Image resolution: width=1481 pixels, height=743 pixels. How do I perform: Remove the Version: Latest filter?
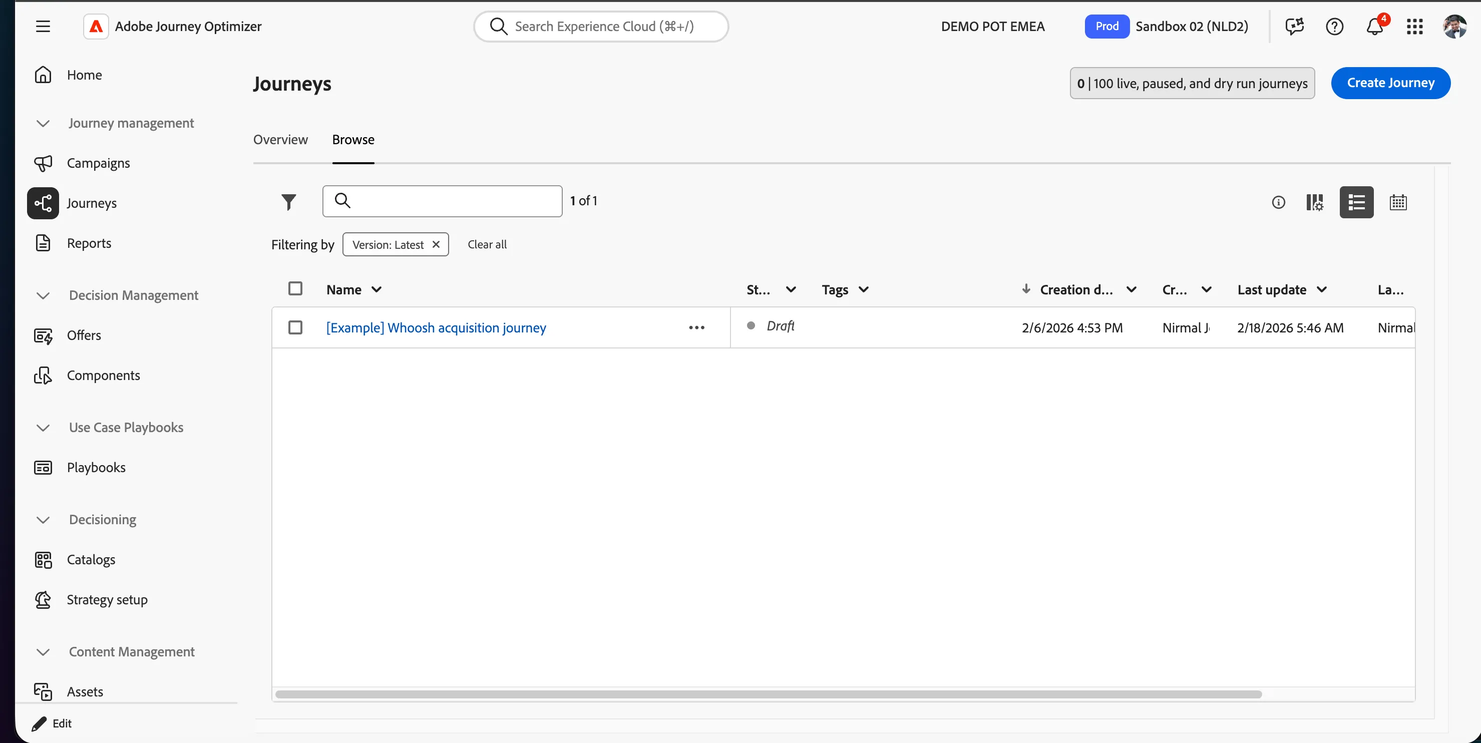click(436, 244)
